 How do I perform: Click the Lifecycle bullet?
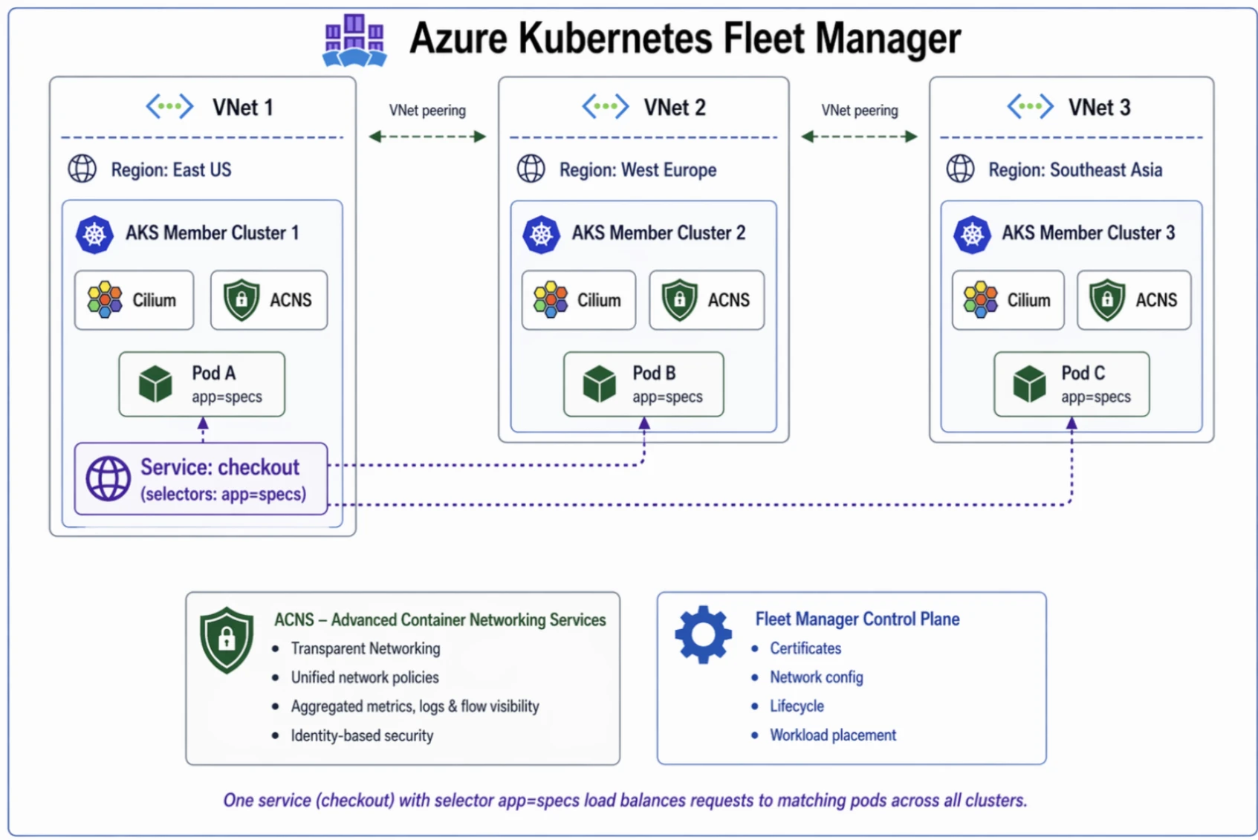coord(797,706)
